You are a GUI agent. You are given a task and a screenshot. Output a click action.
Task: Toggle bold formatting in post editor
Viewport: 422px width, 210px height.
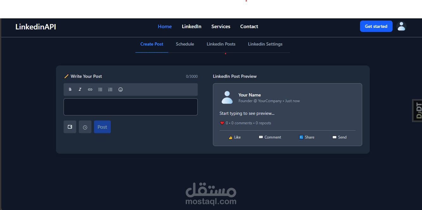click(x=70, y=90)
